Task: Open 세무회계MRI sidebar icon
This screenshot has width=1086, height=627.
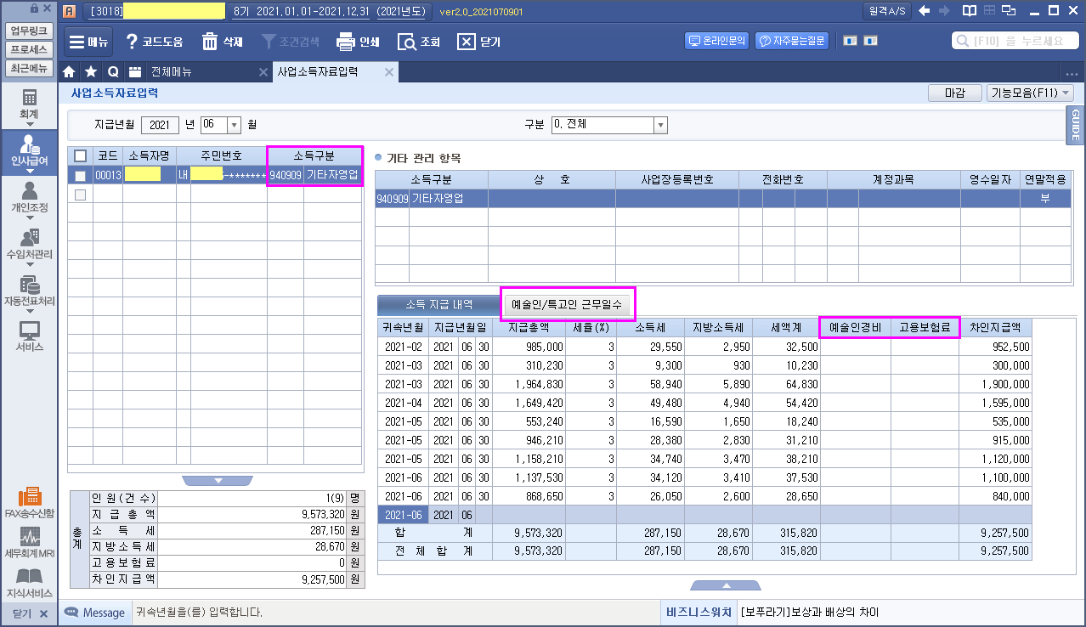Action: click(x=29, y=544)
